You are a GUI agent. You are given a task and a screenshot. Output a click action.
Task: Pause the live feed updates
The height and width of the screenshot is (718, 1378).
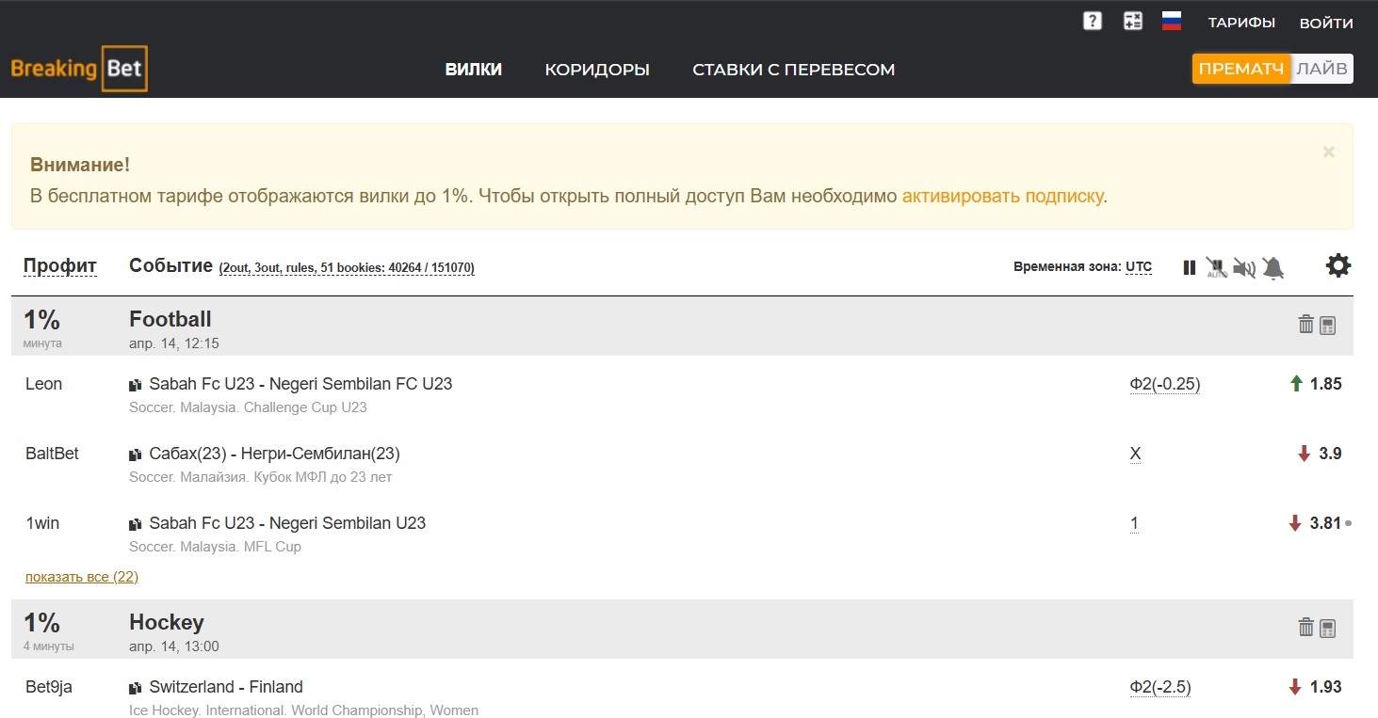(x=1190, y=268)
